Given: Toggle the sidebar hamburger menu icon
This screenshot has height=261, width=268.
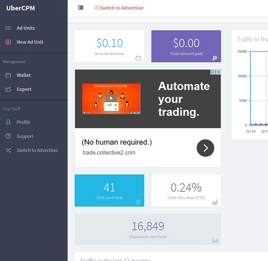Looking at the screenshot, I should point(81,8).
